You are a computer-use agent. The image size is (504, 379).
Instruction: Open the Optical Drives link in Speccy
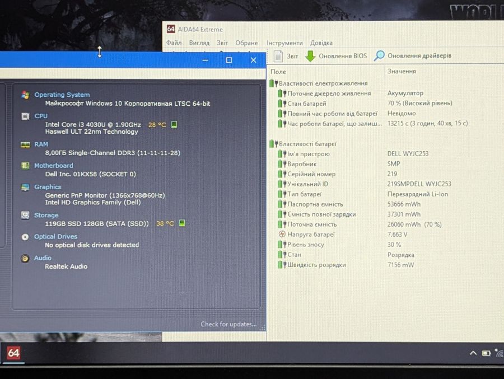[55, 236]
